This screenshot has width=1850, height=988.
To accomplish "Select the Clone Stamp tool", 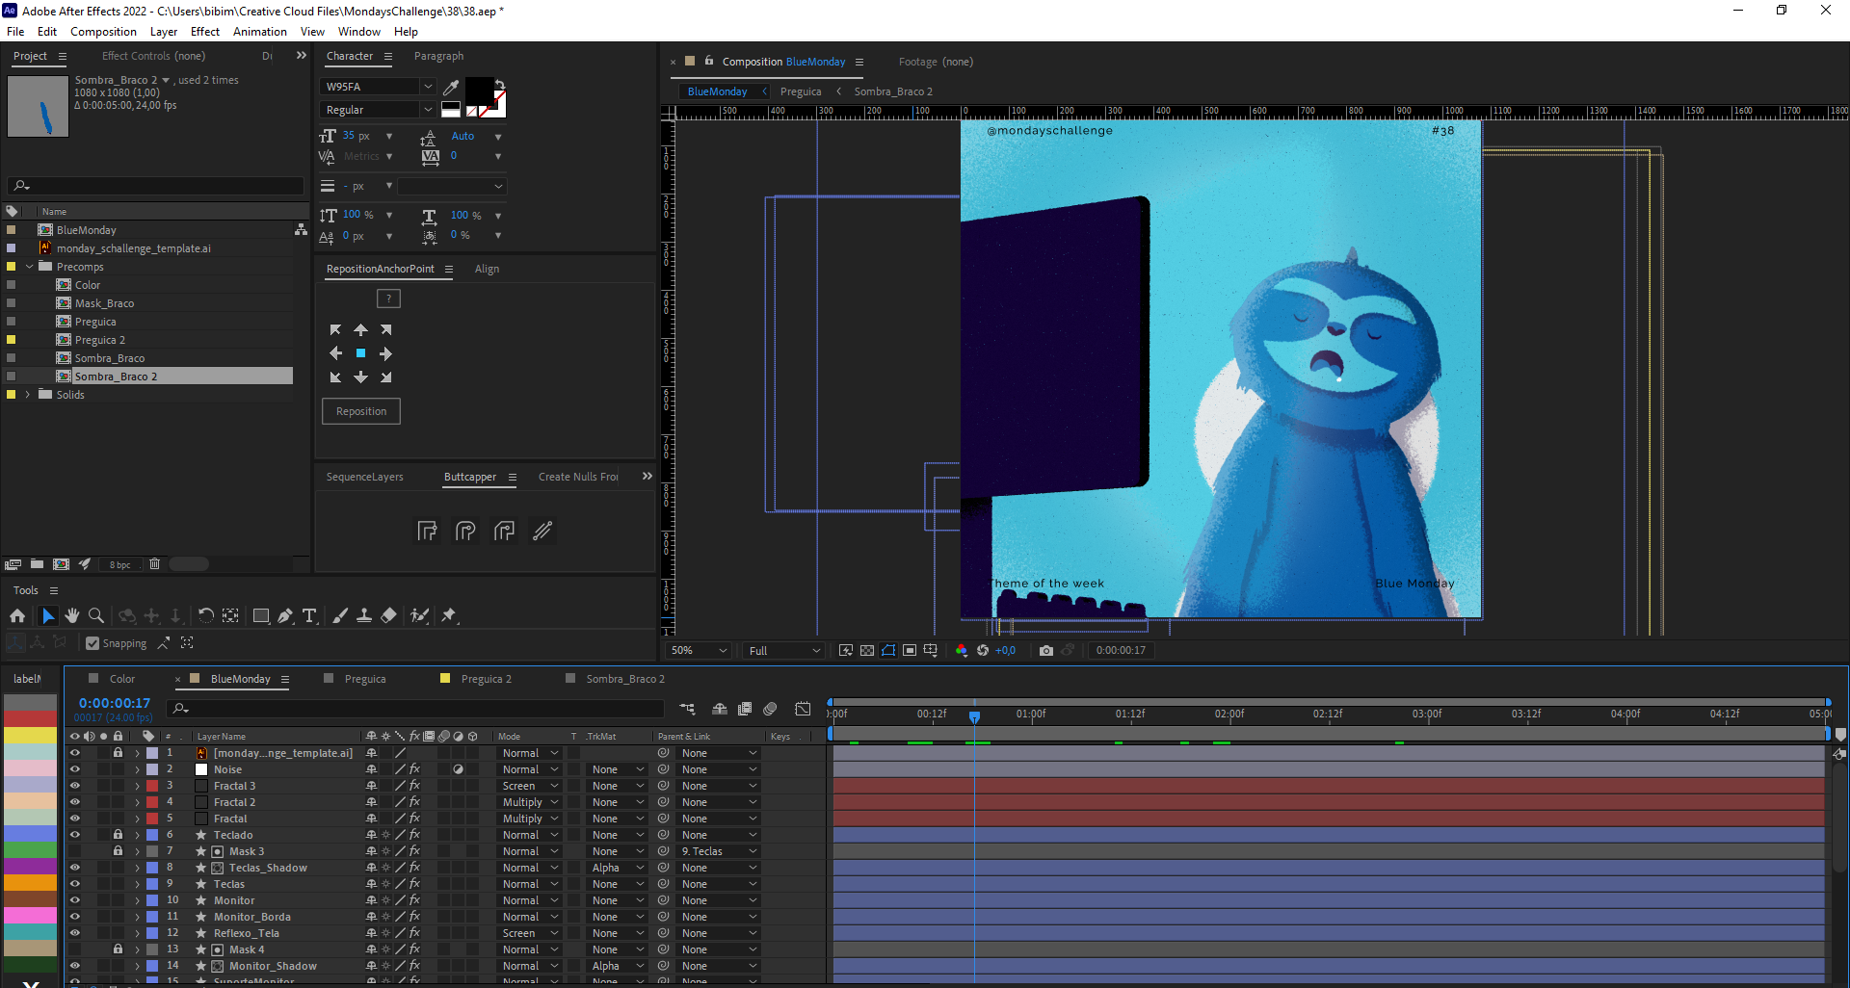I will click(x=364, y=615).
